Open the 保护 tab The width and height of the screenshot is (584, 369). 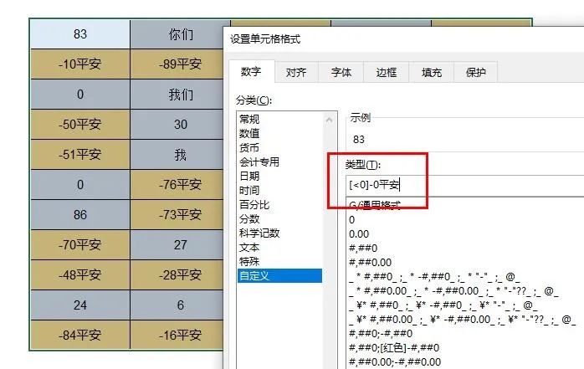coord(477,73)
